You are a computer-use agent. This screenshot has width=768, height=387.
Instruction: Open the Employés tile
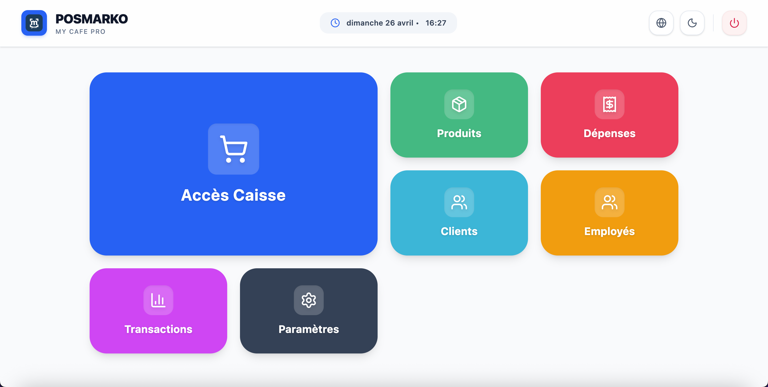coord(609,213)
